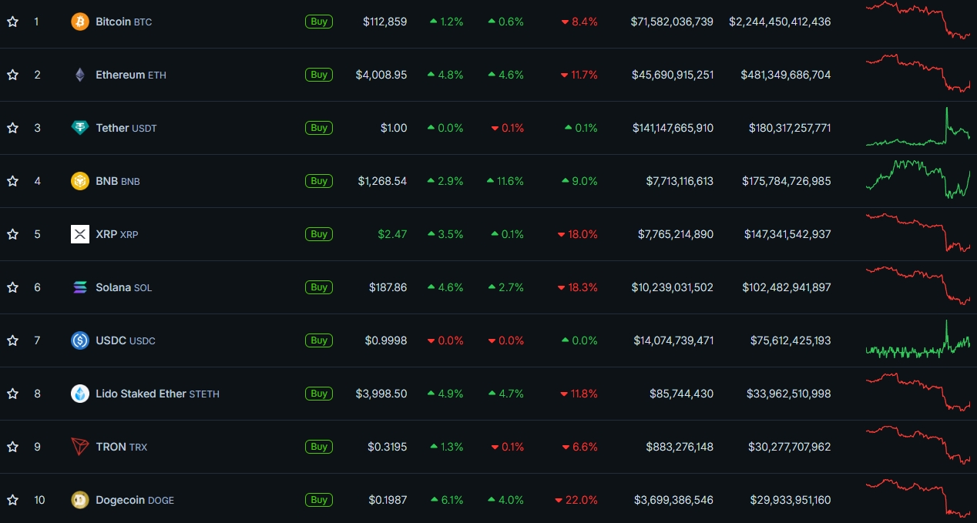Click the Ethereum diamond icon
The width and height of the screenshot is (977, 523).
80,75
